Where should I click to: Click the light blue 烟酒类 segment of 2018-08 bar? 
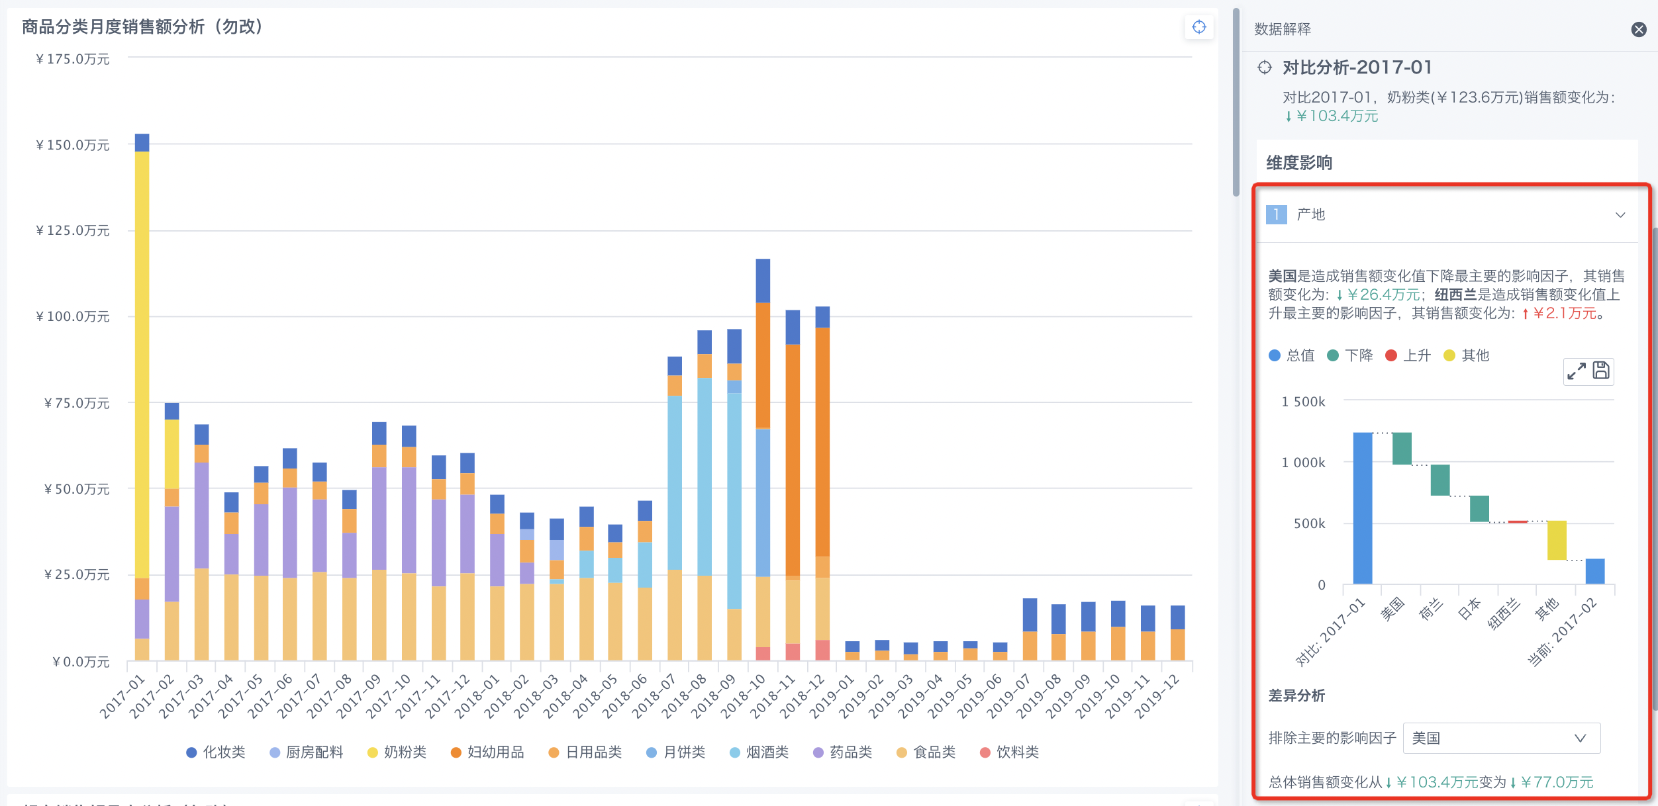[705, 476]
